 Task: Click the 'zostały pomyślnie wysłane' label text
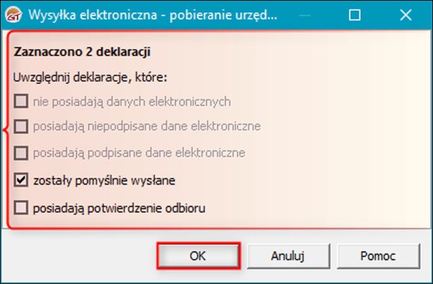pyautogui.click(x=104, y=181)
